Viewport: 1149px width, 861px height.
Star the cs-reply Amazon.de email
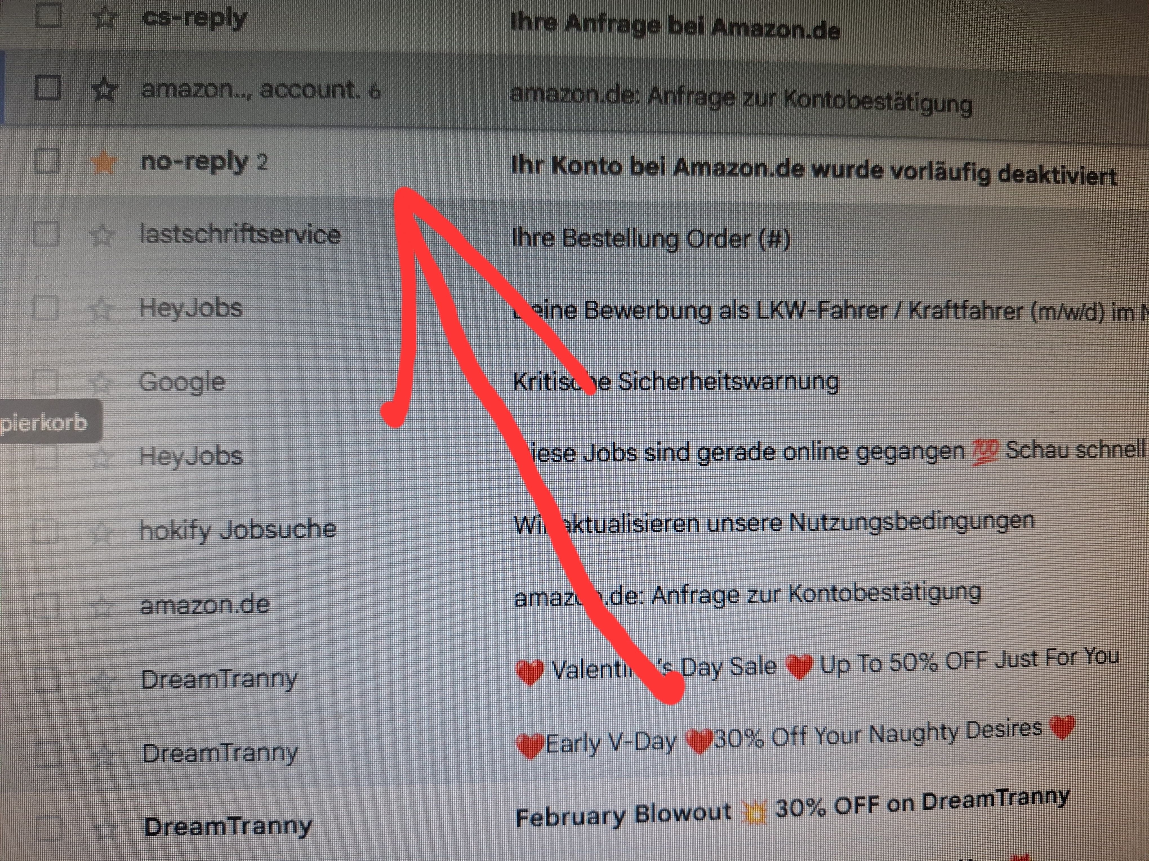click(104, 19)
